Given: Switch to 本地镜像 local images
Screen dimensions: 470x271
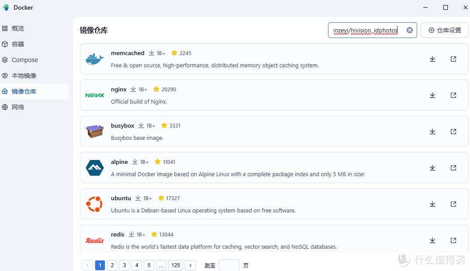Looking at the screenshot, I should coord(24,75).
